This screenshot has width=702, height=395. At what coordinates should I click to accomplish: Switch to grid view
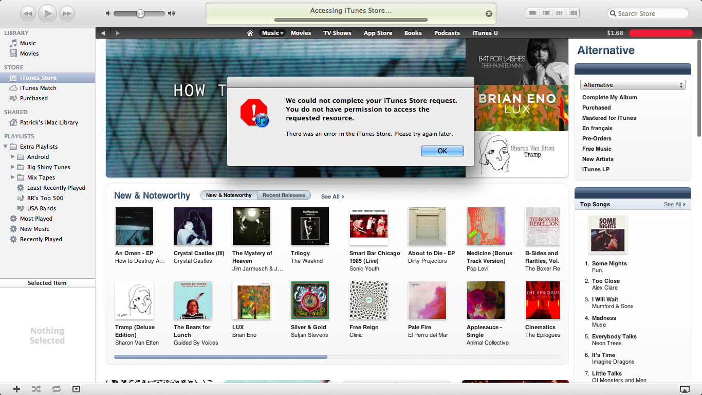coord(559,13)
